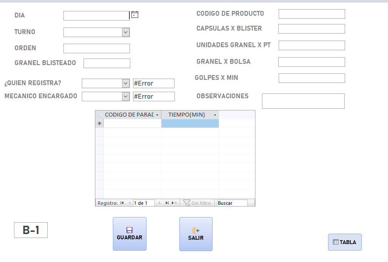388x262 pixels.
Task: Click the GRANEL BLISTEADO field
Action: [107, 63]
